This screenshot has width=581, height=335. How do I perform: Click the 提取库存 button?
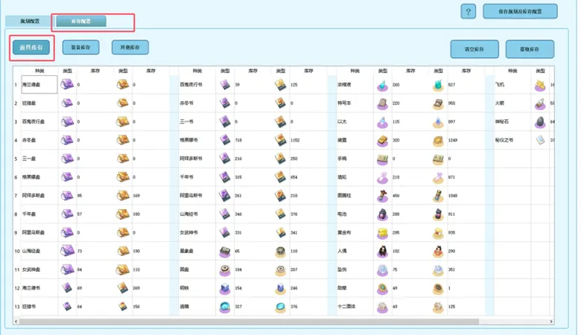pos(530,49)
